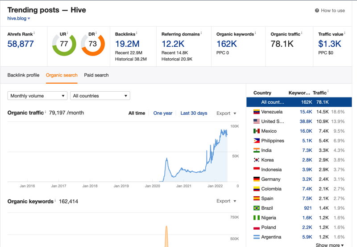Switch to the Paid search tab
This screenshot has width=357, height=247.
click(x=96, y=75)
